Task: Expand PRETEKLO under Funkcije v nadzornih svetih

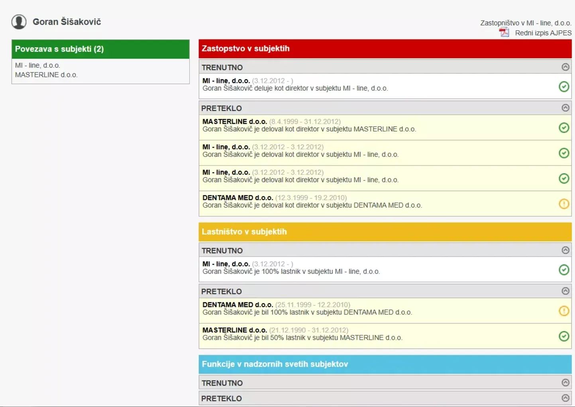Action: pos(565,398)
